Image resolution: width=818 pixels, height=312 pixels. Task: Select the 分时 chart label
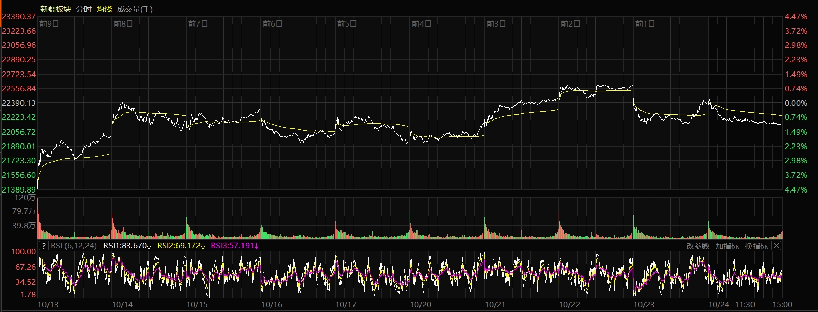click(83, 9)
